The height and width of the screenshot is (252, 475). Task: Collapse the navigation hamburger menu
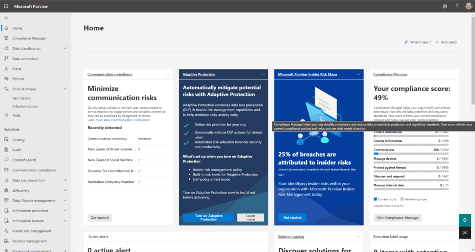(x=6, y=18)
